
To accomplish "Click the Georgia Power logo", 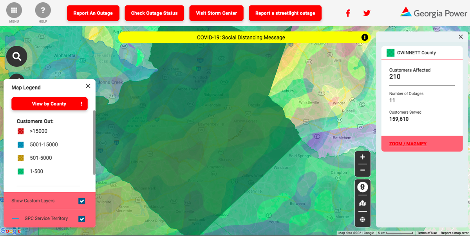I will click(x=434, y=13).
